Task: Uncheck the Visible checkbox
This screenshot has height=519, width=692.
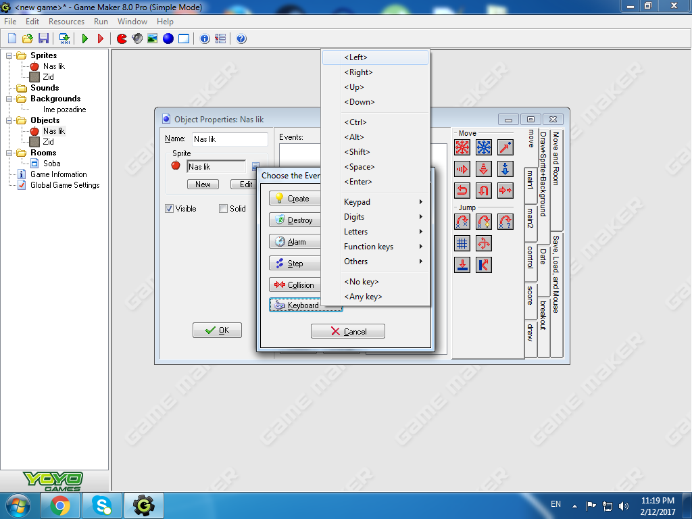Action: coord(170,209)
